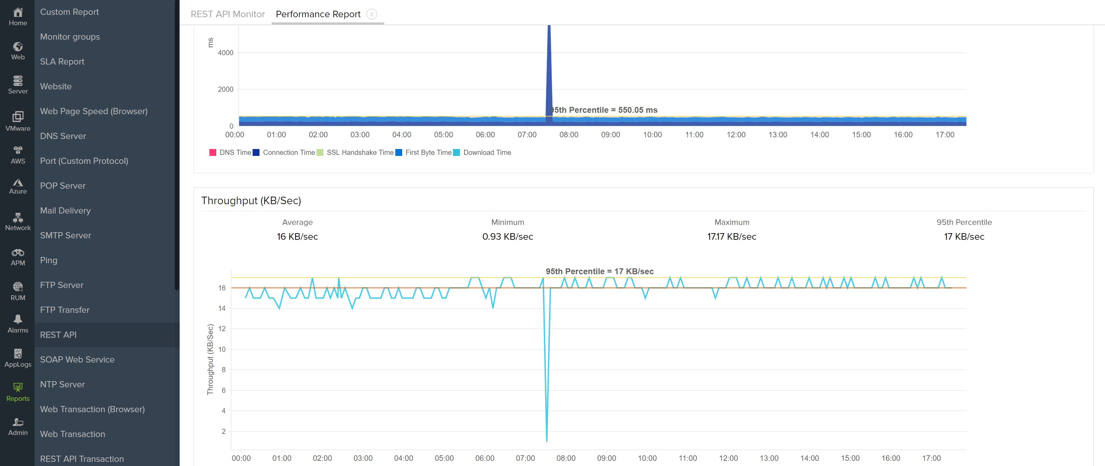
Task: Toggle Download Time legend series
Action: tap(487, 152)
